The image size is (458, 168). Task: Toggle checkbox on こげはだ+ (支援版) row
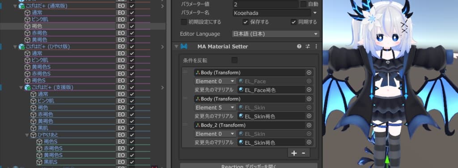[132, 87]
